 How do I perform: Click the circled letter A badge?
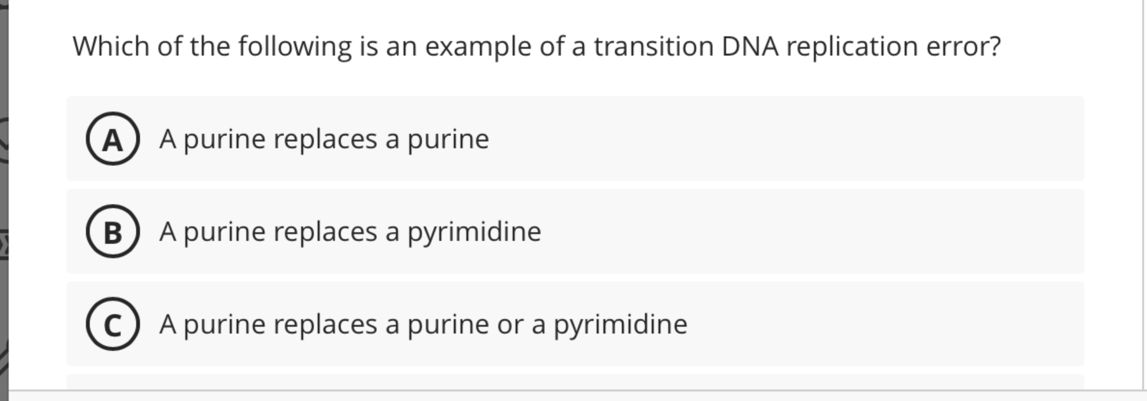point(112,139)
